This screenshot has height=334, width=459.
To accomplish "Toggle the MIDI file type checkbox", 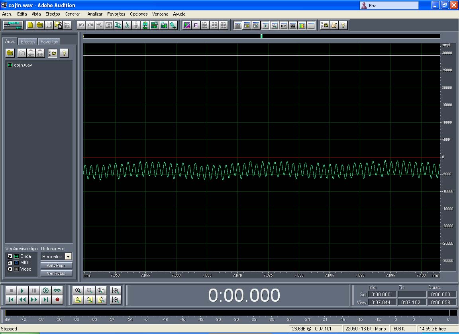I will point(10,263).
